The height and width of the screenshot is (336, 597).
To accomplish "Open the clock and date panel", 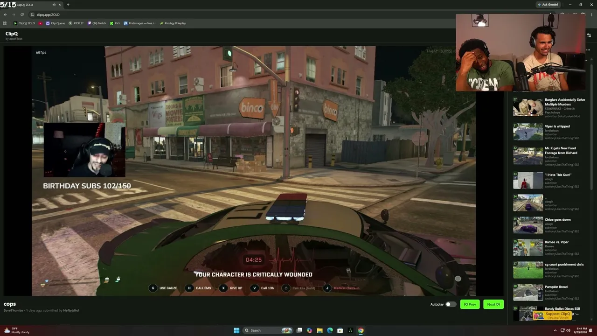I will [x=580, y=330].
